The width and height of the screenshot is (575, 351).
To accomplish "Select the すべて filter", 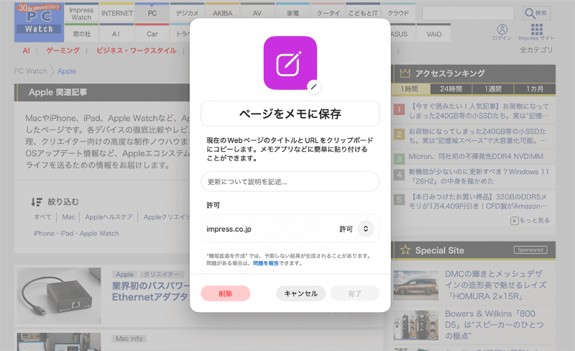I will (x=42, y=216).
